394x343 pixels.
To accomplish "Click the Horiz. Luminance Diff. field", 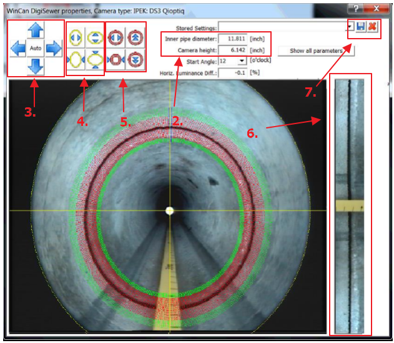I will click(x=232, y=73).
